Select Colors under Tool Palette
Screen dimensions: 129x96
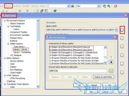coord(16,29)
